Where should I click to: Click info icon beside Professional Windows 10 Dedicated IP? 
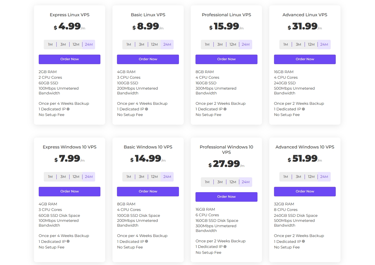[225, 247]
